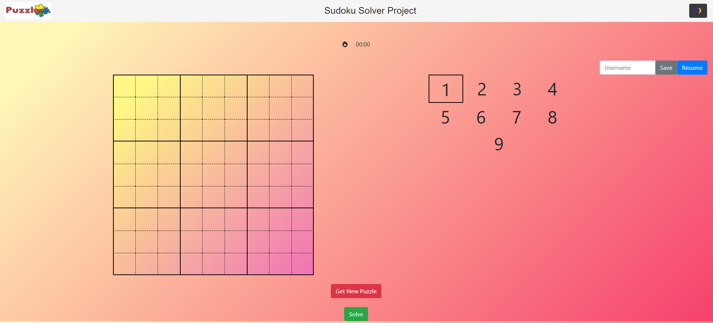Click the flame timer icon

coord(345,44)
